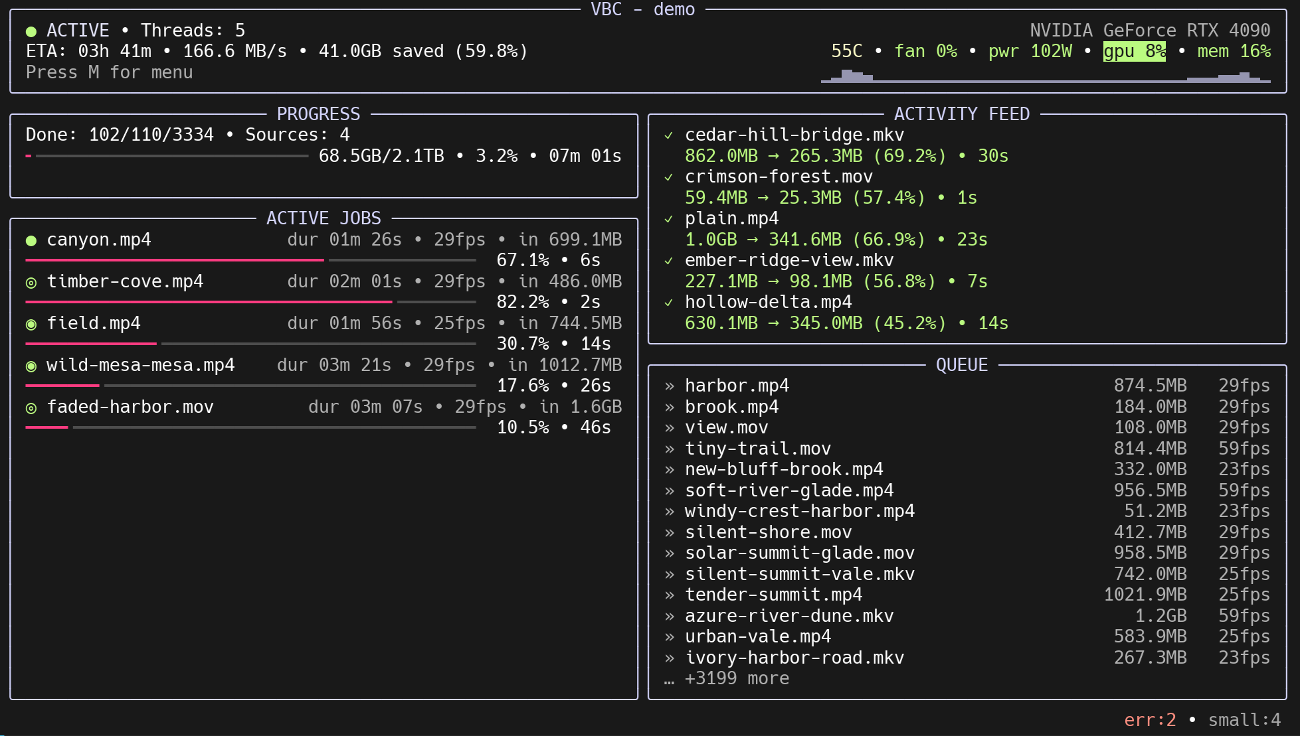Click checkmark beside hollow-delta.mp4

[668, 303]
